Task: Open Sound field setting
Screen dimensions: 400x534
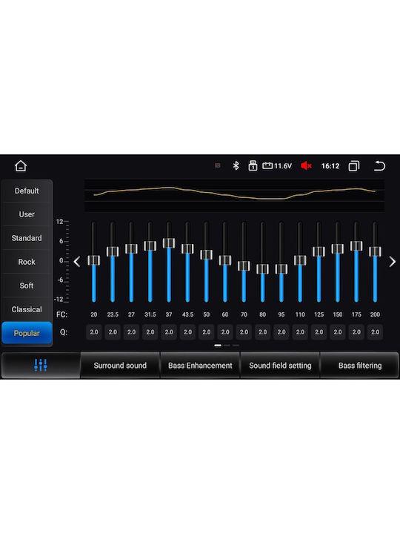Action: (280, 365)
